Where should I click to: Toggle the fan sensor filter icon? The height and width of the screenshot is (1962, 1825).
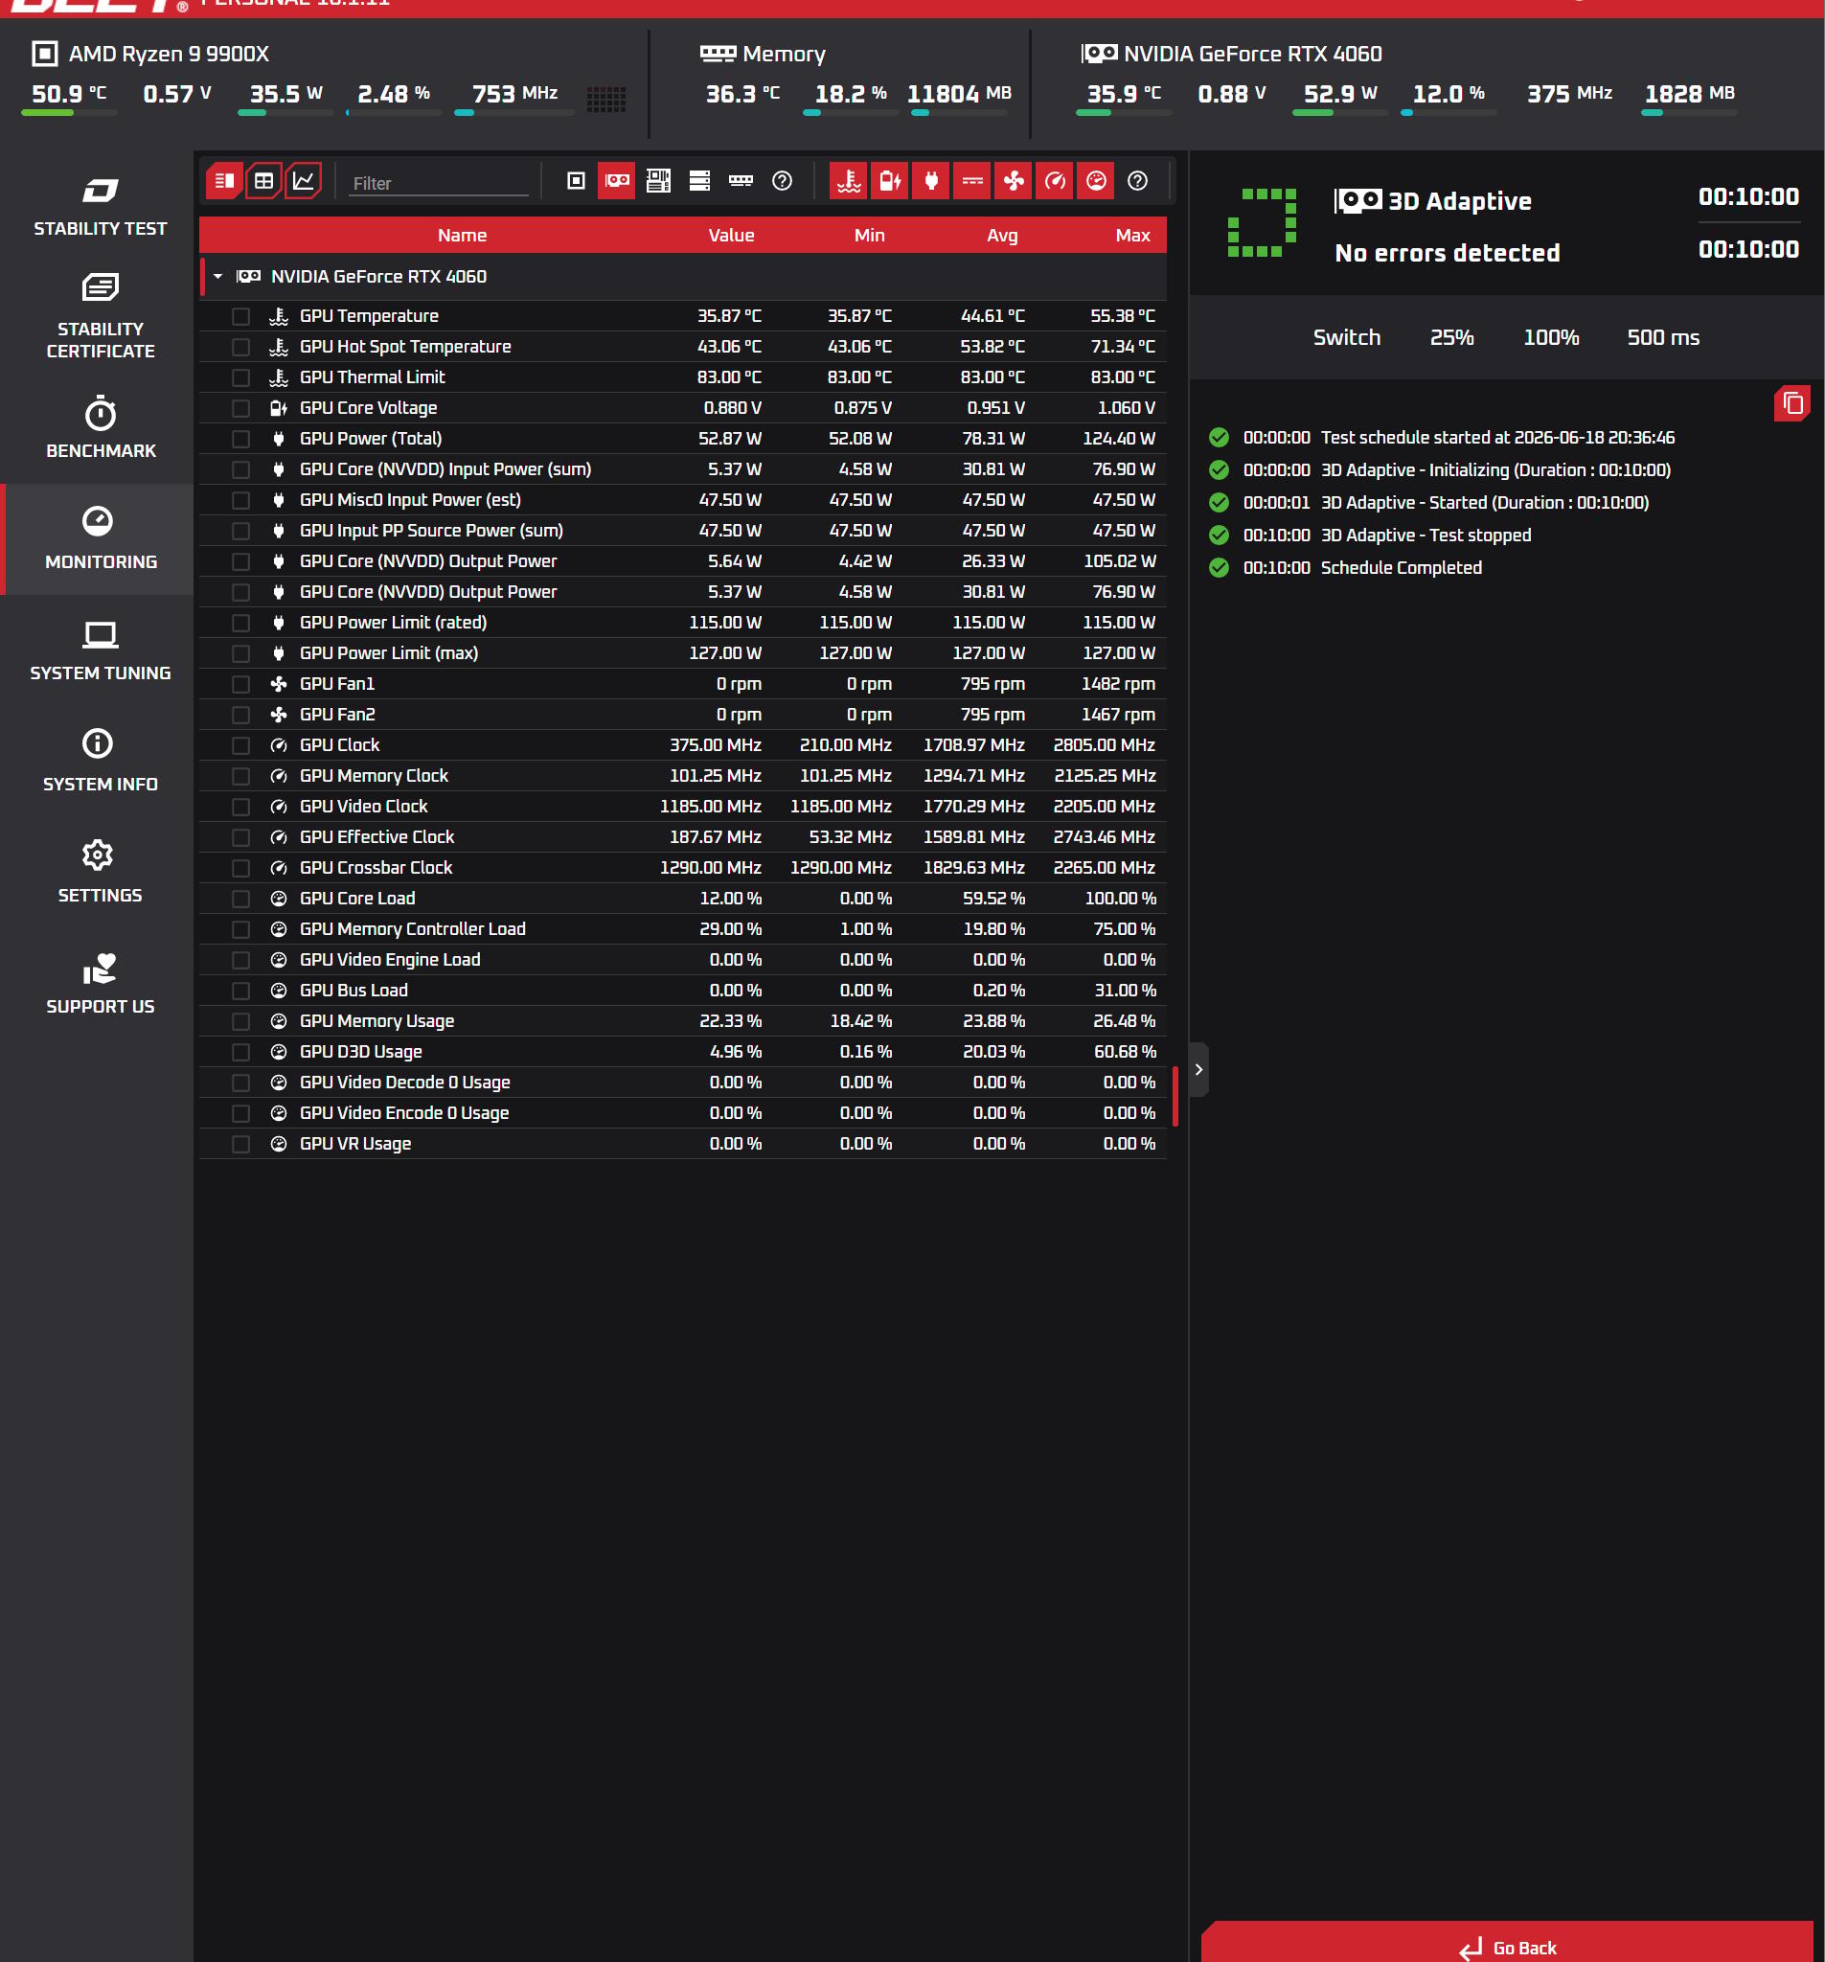(1014, 182)
